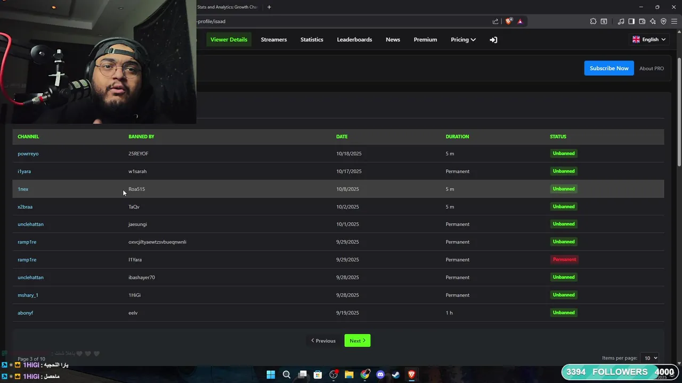Image resolution: width=682 pixels, height=383 pixels.
Task: Click the 1 h duration cell
Action: [449, 313]
